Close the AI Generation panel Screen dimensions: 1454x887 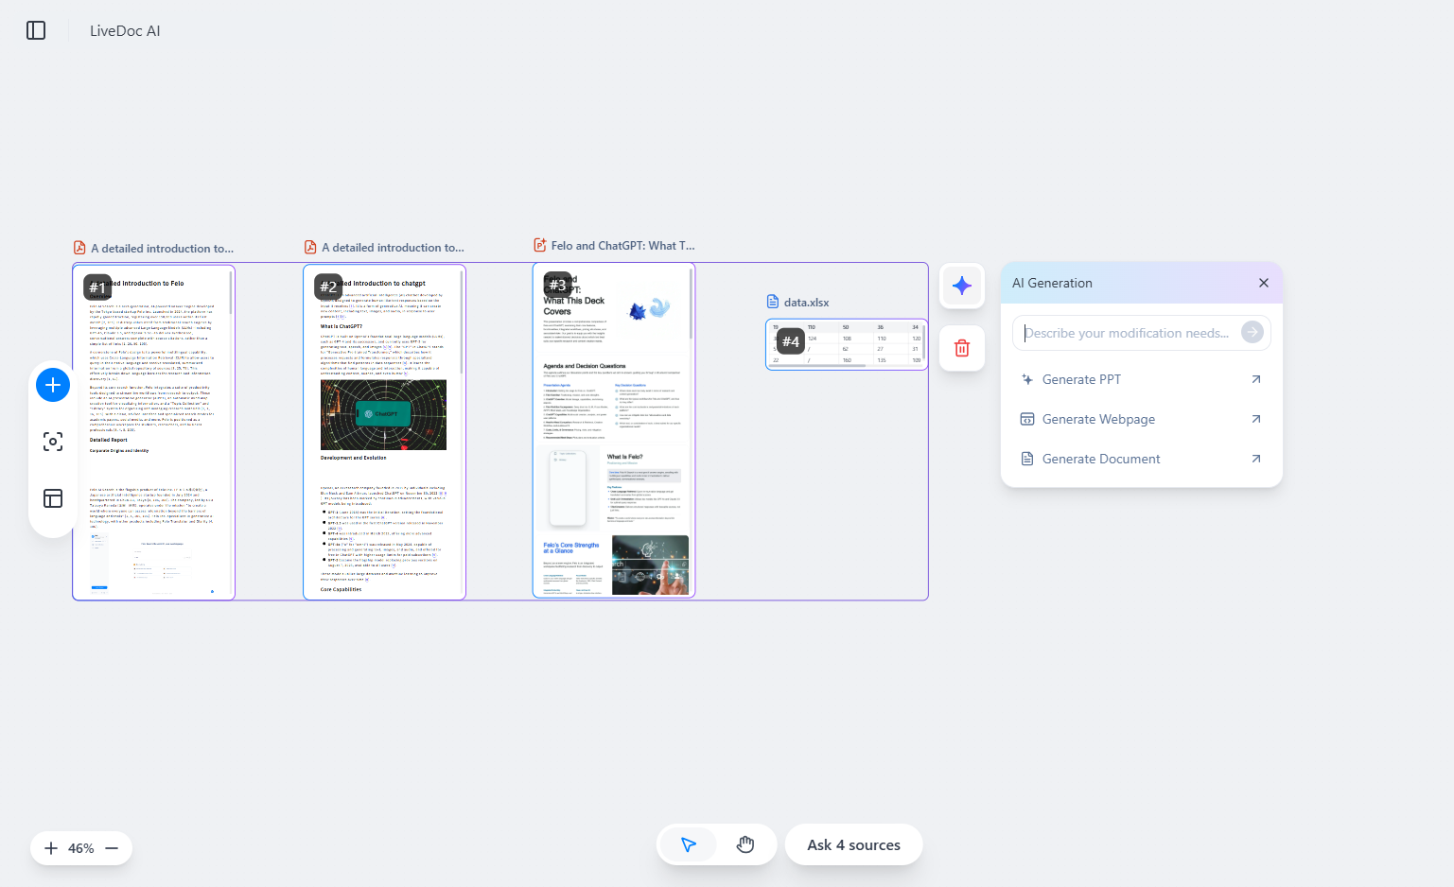(1264, 283)
